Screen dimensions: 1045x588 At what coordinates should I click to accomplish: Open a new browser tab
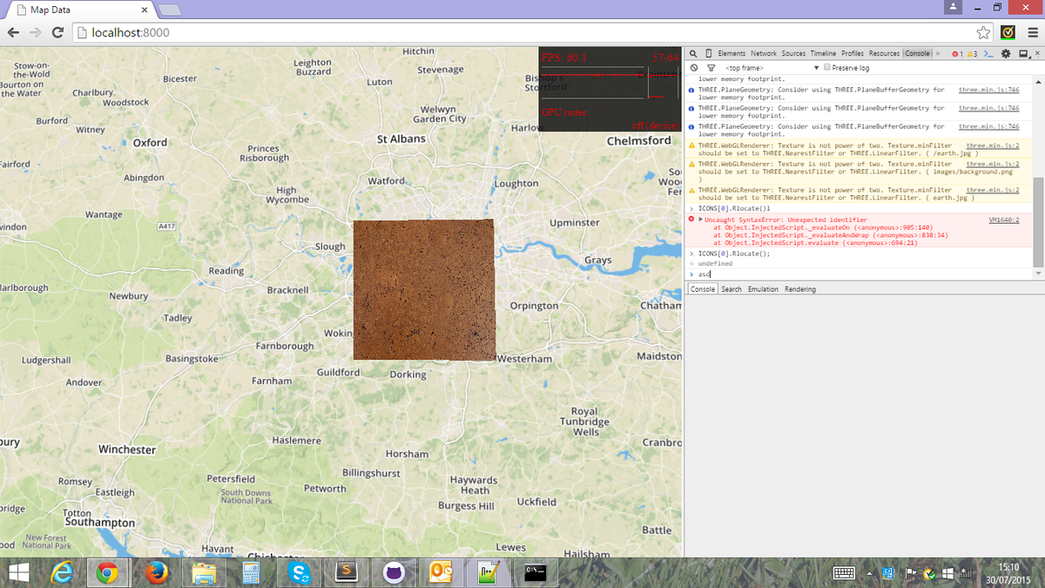point(171,10)
